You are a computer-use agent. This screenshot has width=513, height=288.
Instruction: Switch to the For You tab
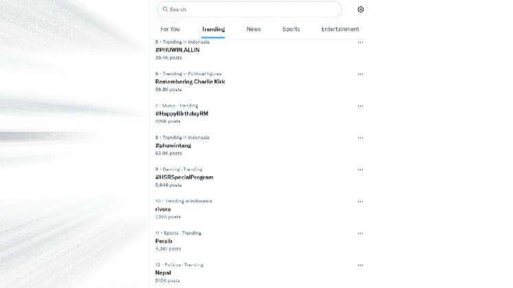(x=170, y=30)
